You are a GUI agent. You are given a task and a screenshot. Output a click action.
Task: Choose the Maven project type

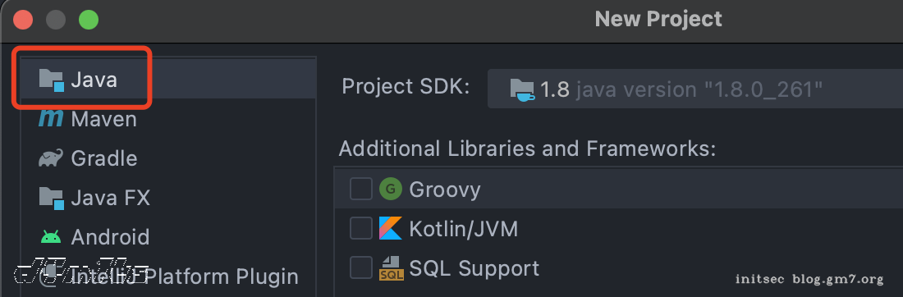click(x=103, y=119)
